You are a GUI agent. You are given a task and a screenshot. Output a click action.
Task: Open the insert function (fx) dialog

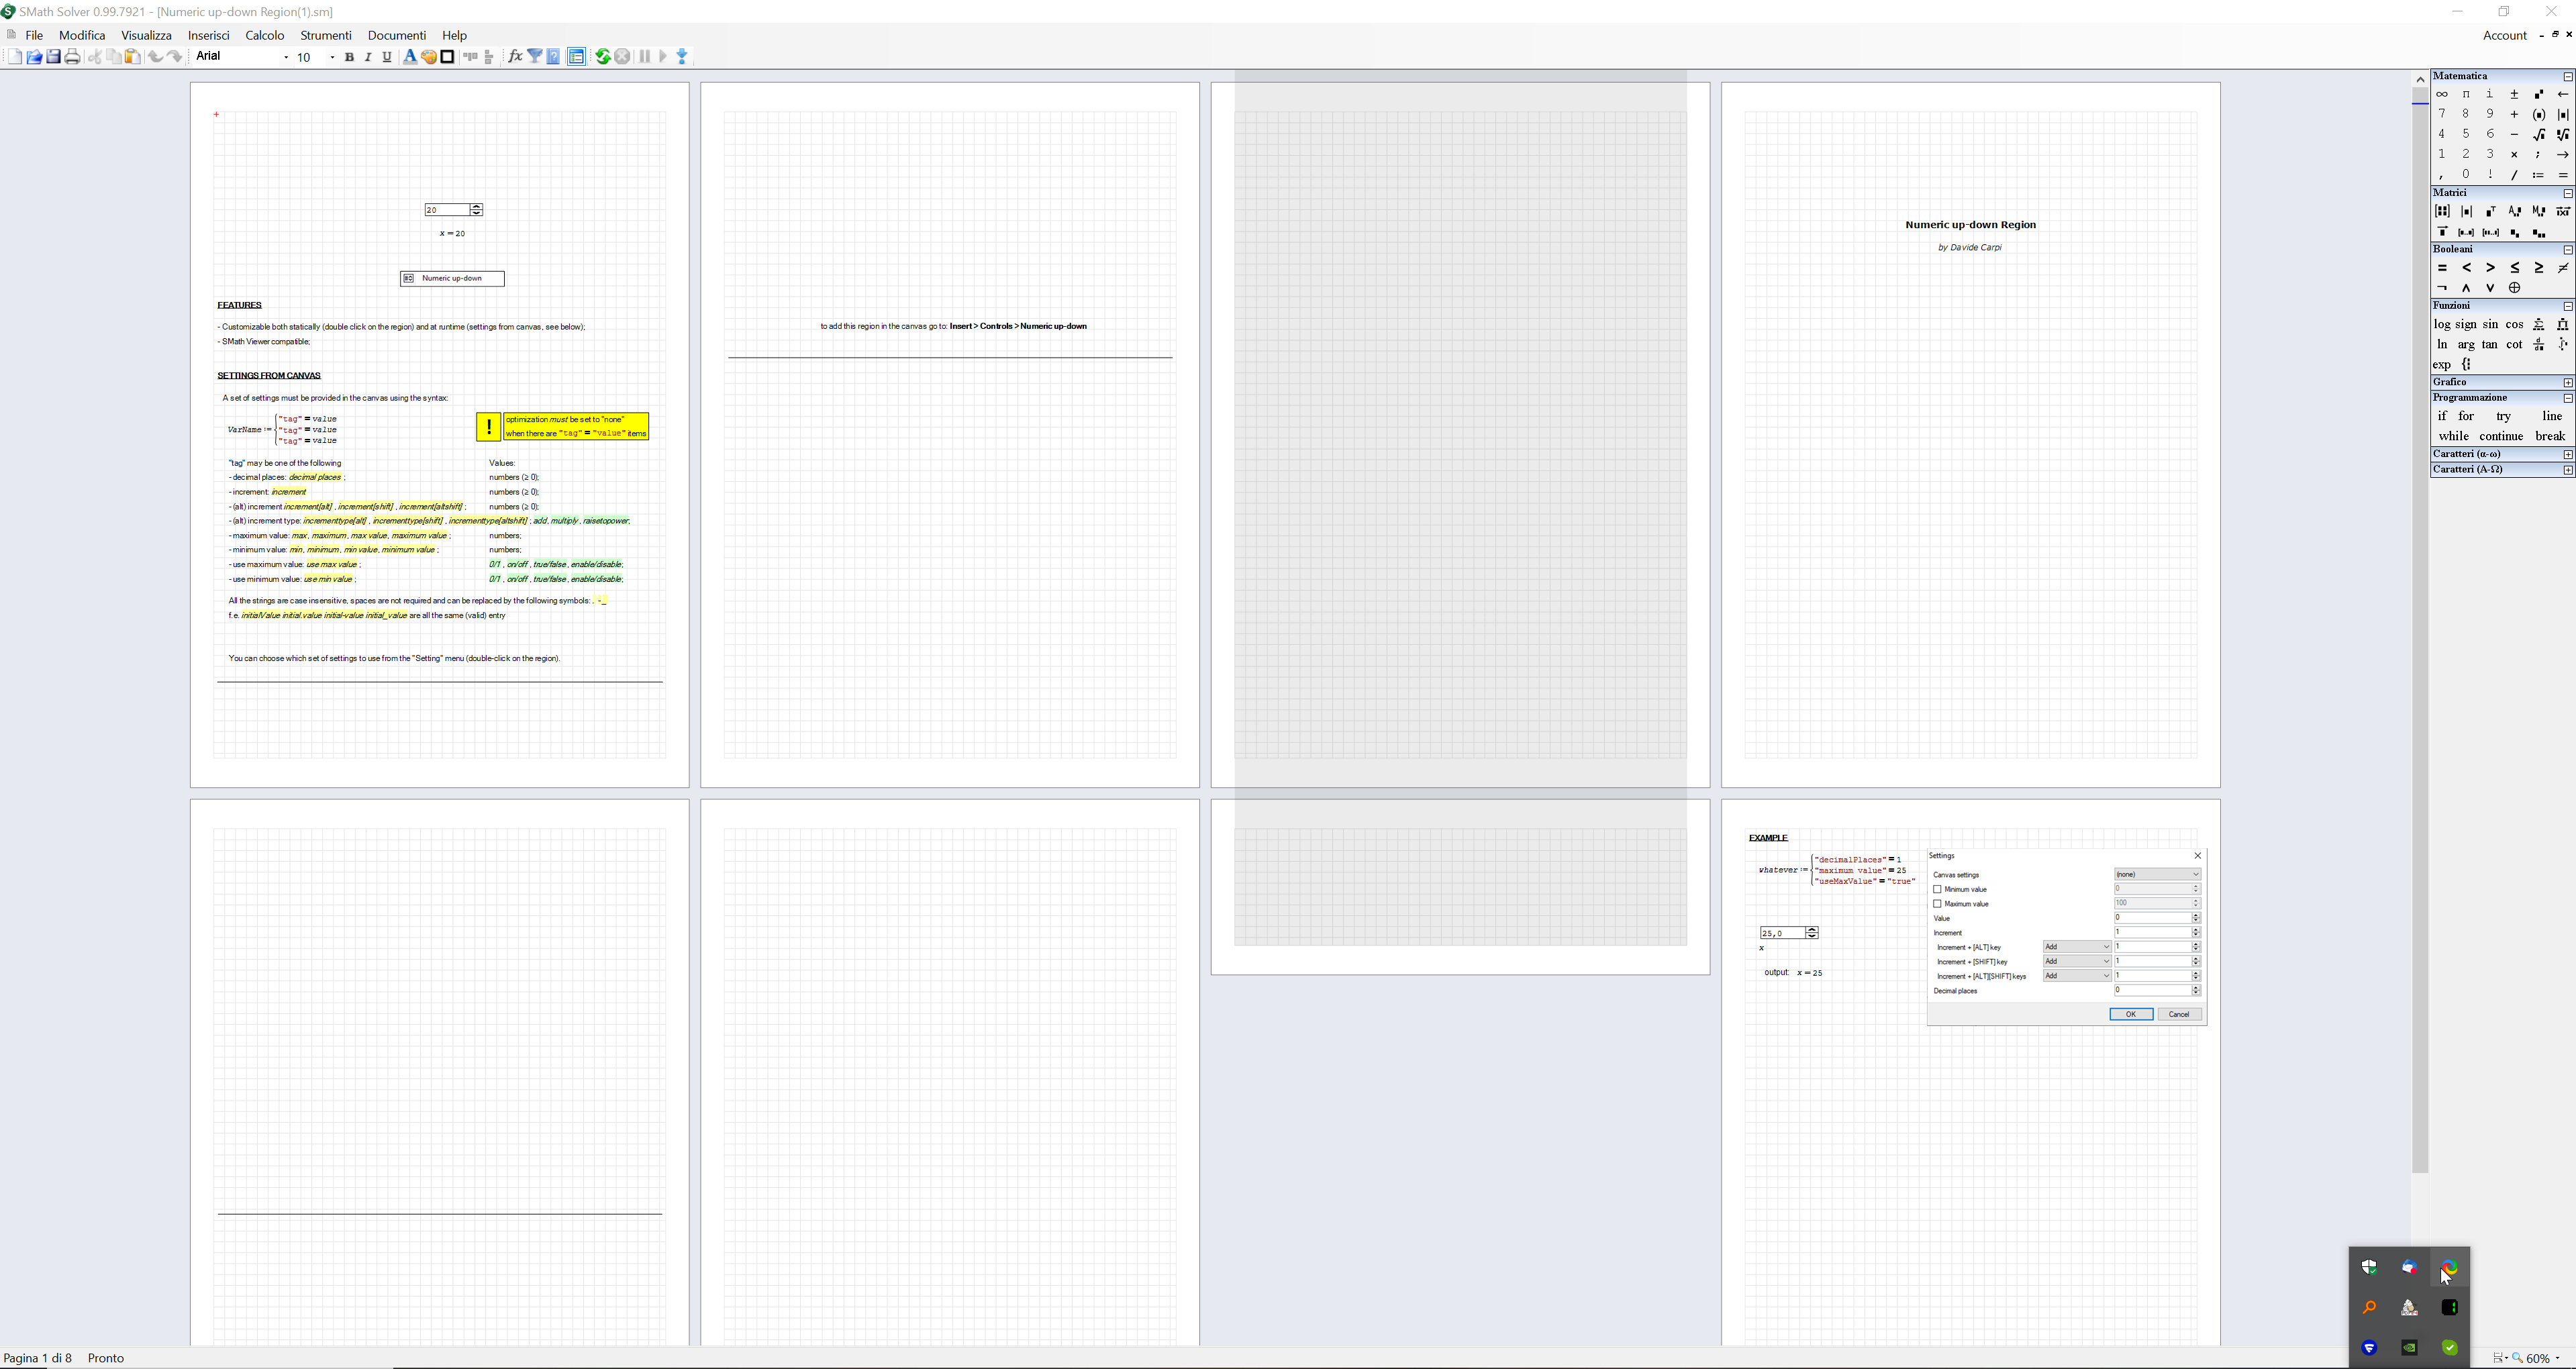515,57
